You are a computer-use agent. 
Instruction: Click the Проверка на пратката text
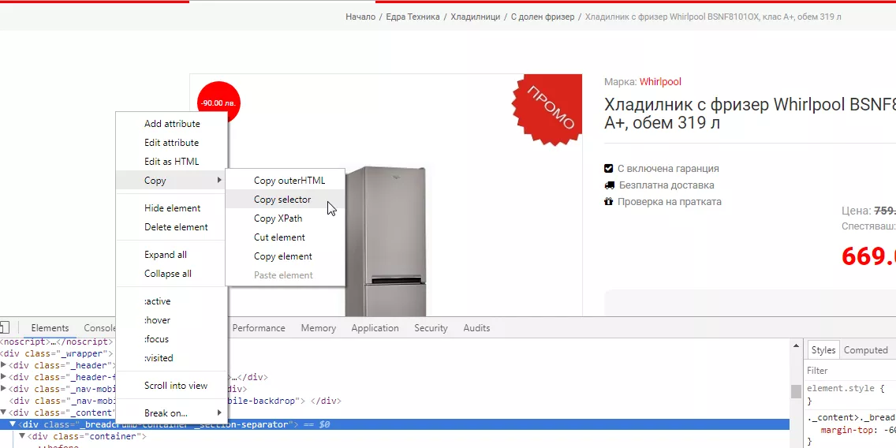(x=669, y=202)
